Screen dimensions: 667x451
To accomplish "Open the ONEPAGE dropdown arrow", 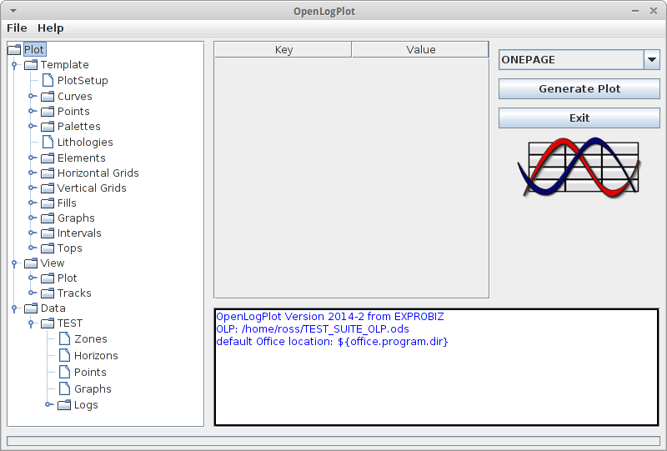I will pos(652,59).
